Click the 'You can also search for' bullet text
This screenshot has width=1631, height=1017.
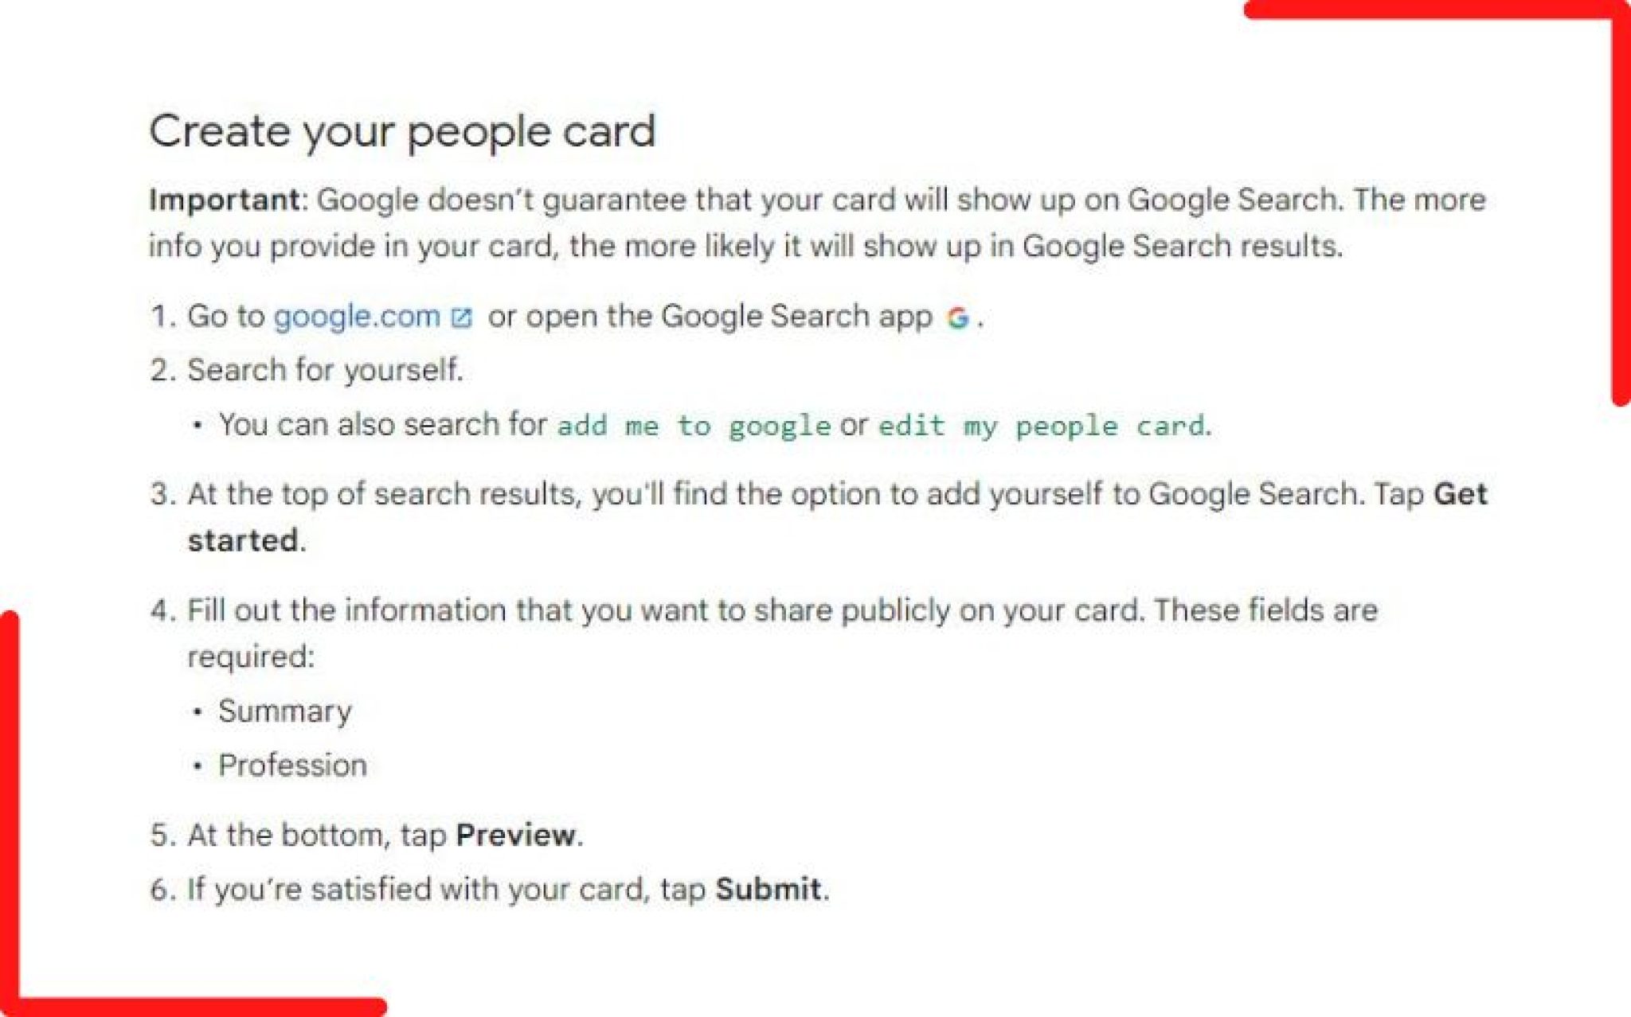click(383, 425)
